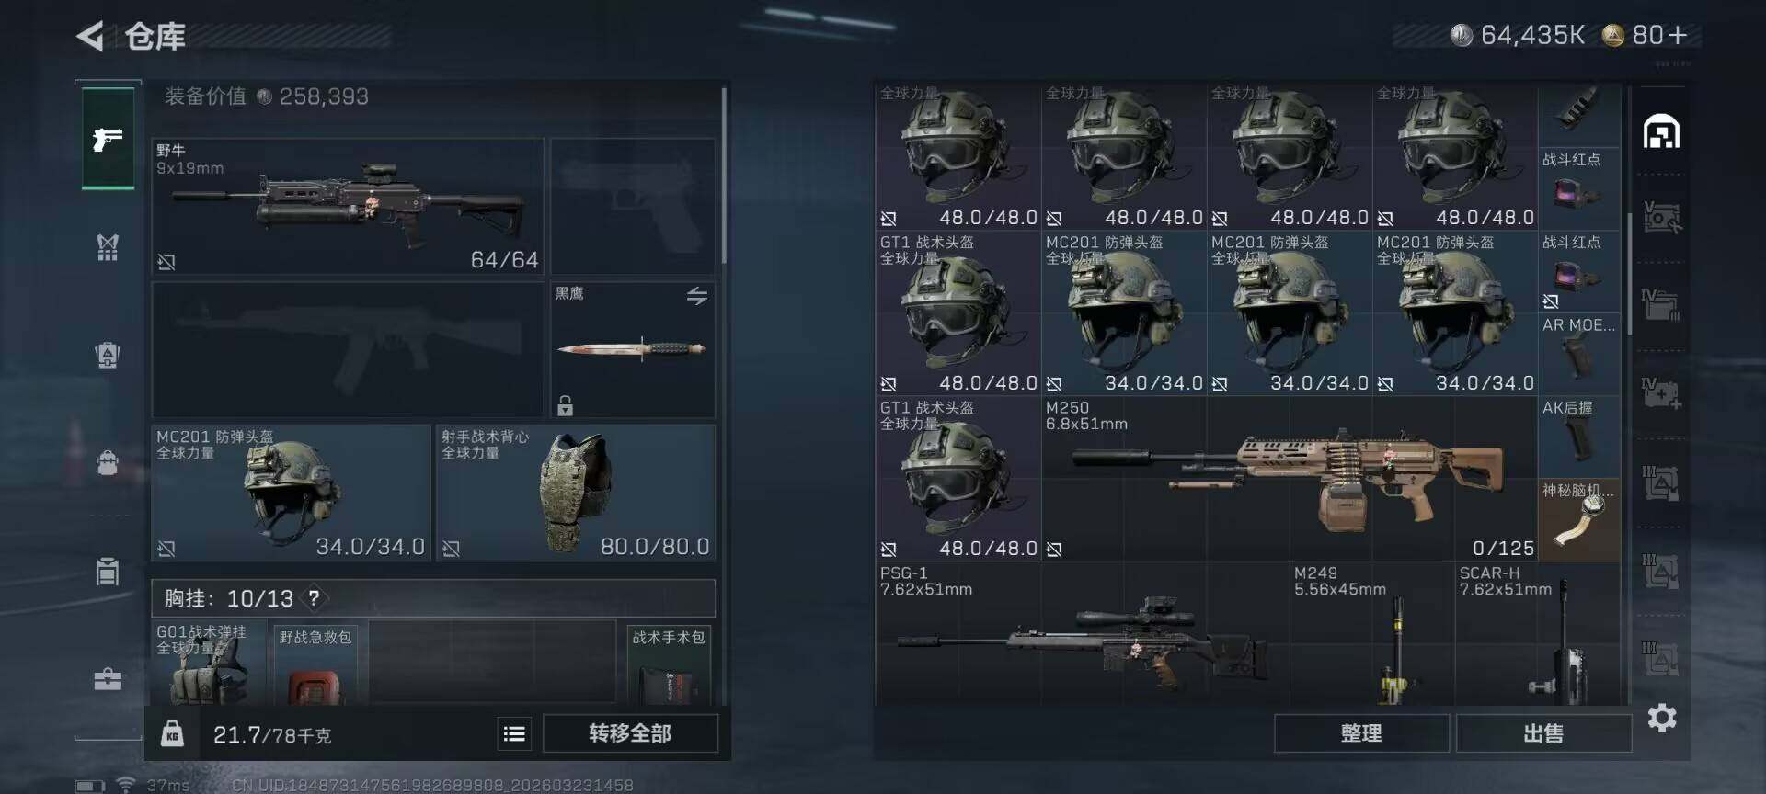1766x794 pixels.
Task: Click the stash vertical scrollbar
Action: (x=1630, y=274)
